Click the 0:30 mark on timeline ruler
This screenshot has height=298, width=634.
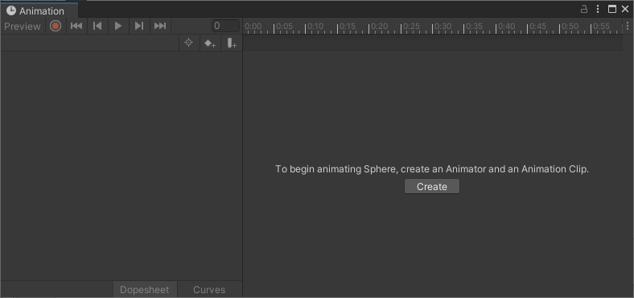point(443,27)
